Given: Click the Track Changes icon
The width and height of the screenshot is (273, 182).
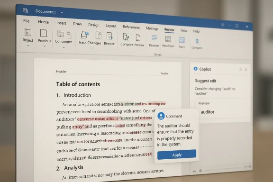Looking at the screenshot, I should click(85, 35).
